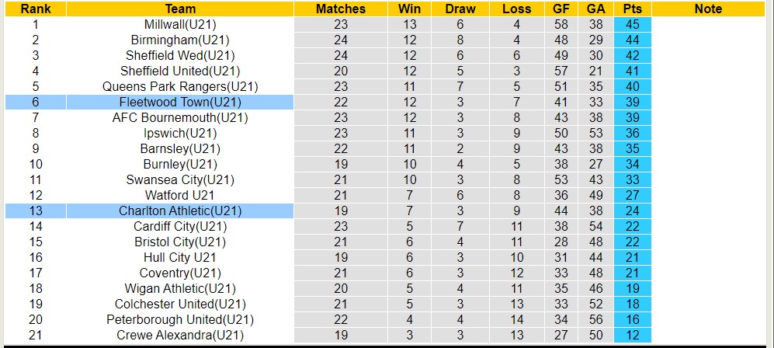Click Millwall's 45 points cell
Image resolution: width=774 pixels, height=348 pixels.
coord(632,25)
